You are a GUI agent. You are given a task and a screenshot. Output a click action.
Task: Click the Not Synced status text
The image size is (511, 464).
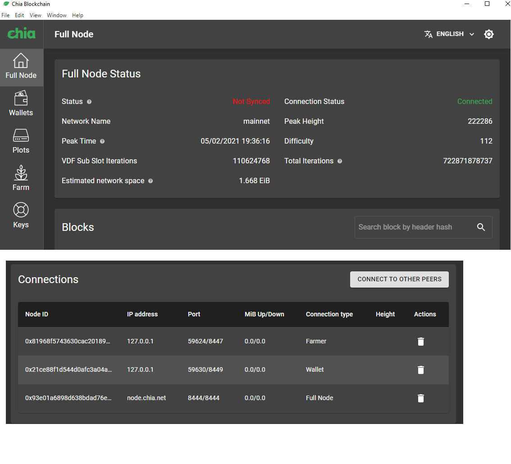[251, 102]
